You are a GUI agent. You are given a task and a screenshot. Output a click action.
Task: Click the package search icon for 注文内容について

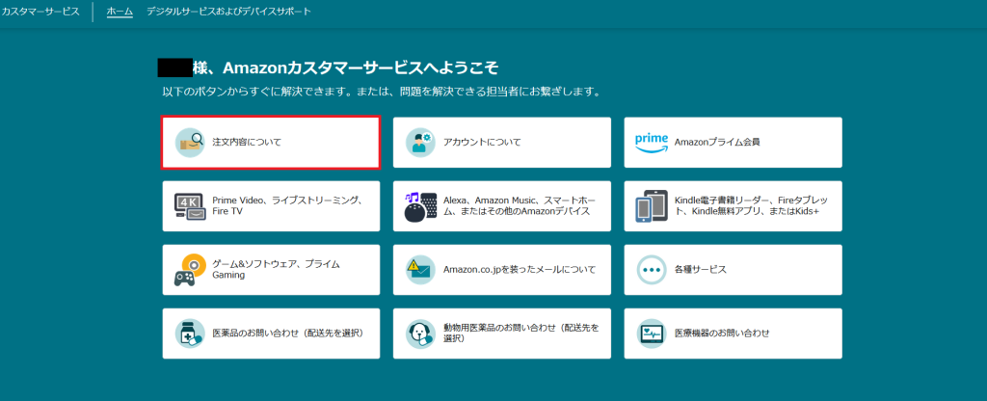point(190,143)
